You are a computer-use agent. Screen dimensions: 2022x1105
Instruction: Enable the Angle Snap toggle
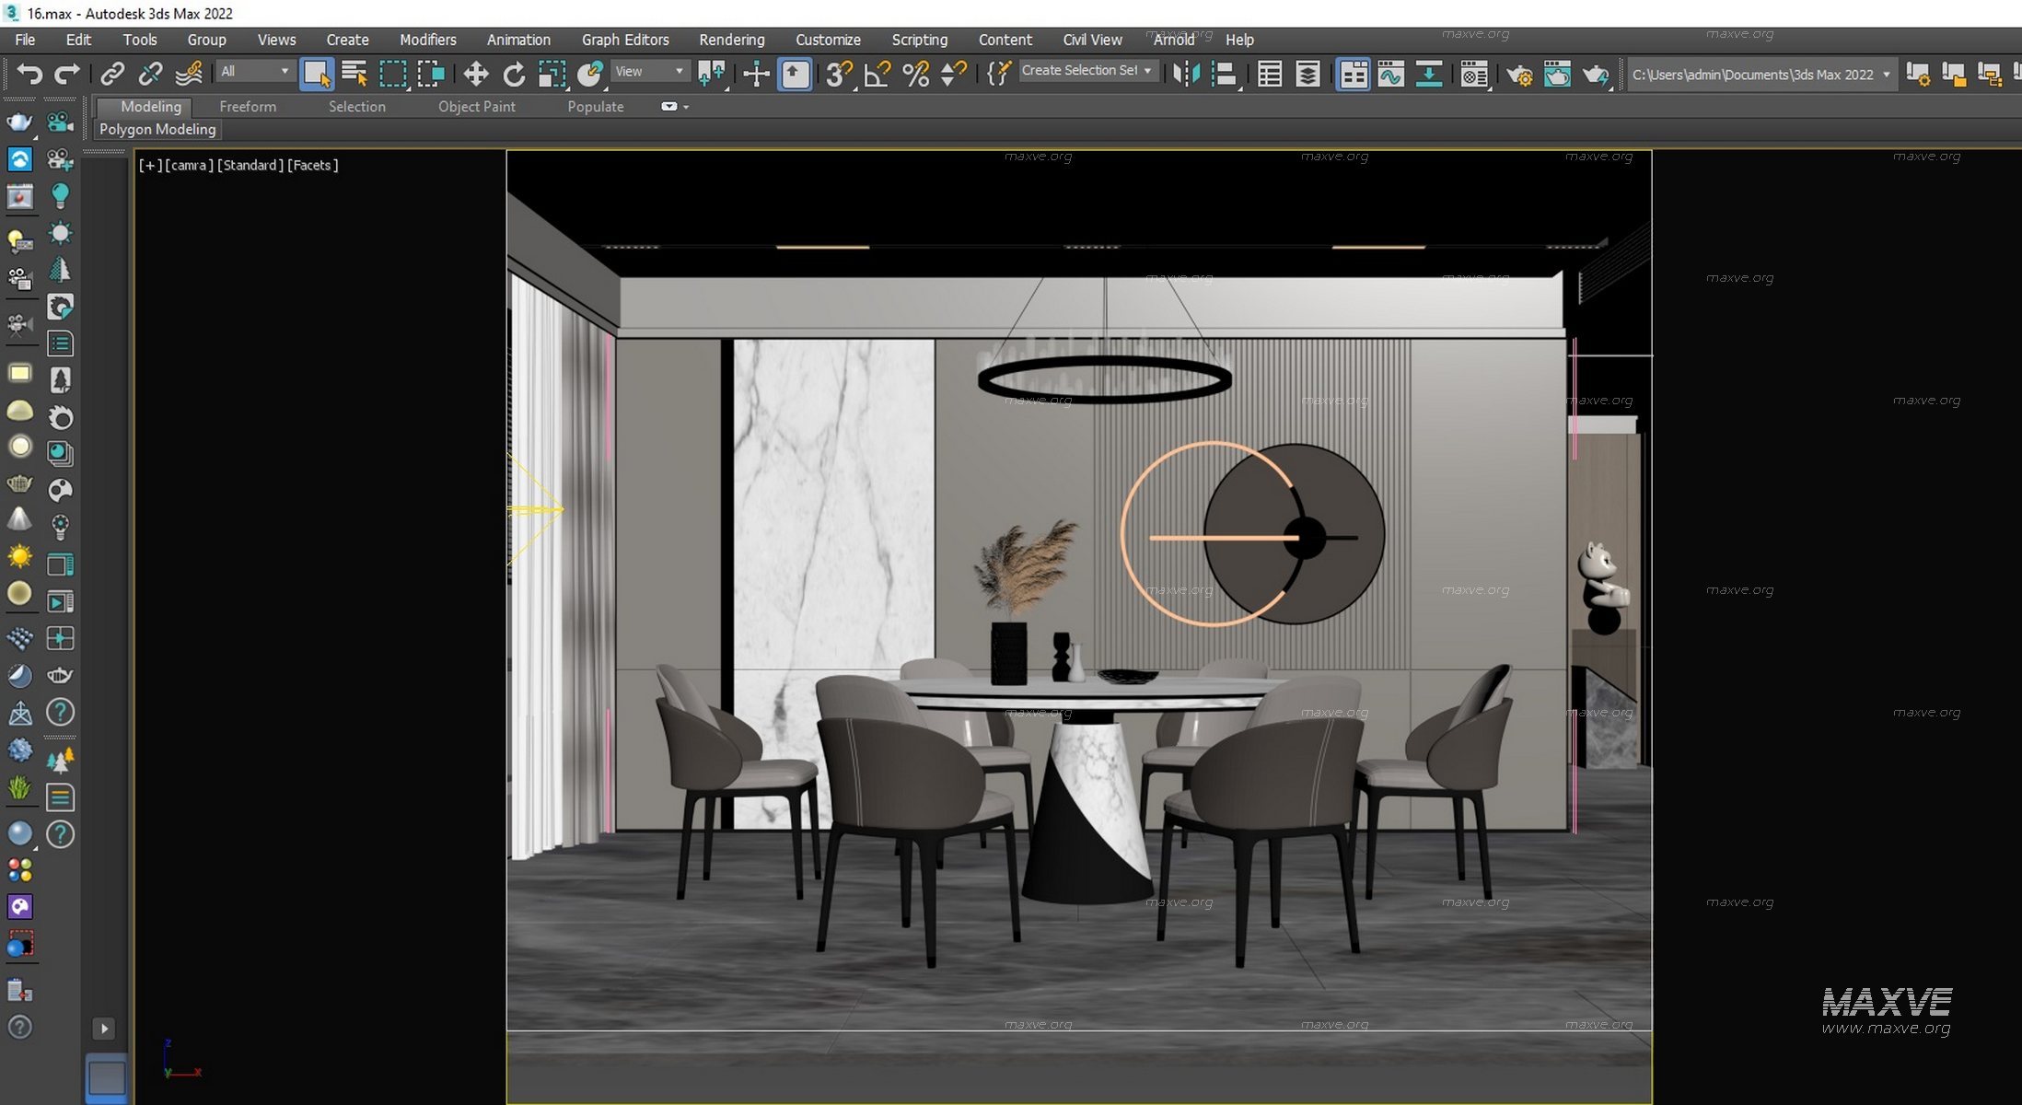coord(876,76)
